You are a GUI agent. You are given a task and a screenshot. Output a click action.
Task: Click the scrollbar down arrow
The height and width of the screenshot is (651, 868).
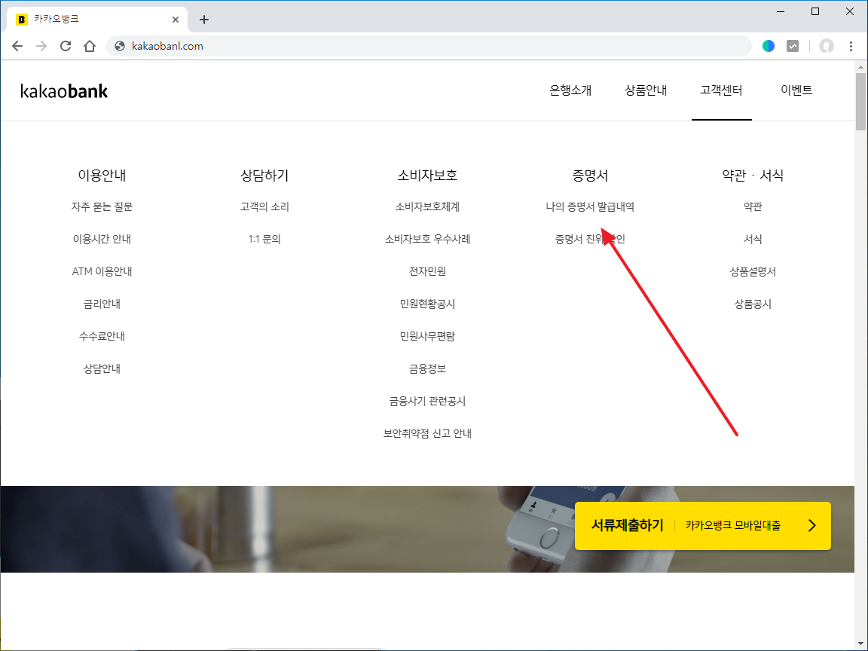tap(860, 643)
